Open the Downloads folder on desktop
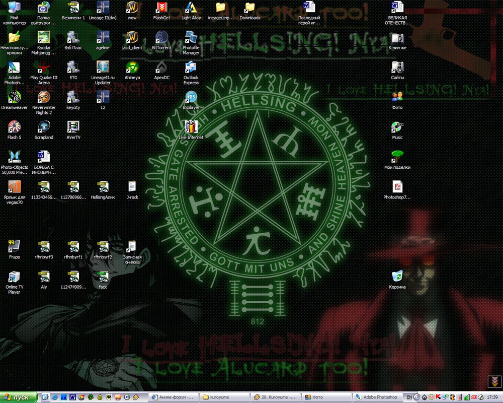503x403 pixels. coord(249,8)
